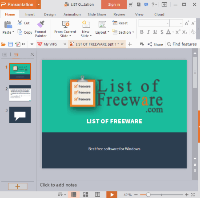This screenshot has width=200, height=198.
Task: Open the Animation ribbon tab
Action: click(x=72, y=14)
